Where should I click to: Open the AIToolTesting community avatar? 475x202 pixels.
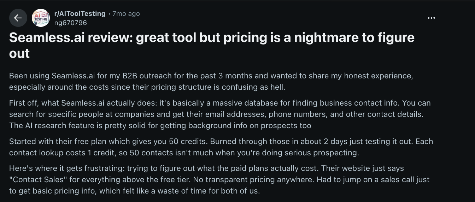tap(41, 18)
